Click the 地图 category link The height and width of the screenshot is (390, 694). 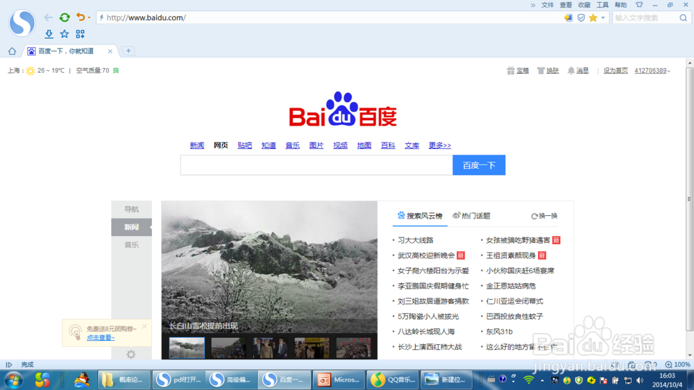click(364, 145)
